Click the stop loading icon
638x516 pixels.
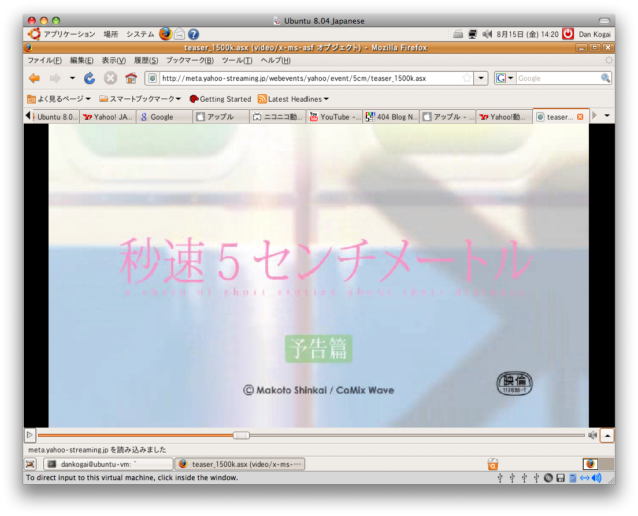pos(110,78)
